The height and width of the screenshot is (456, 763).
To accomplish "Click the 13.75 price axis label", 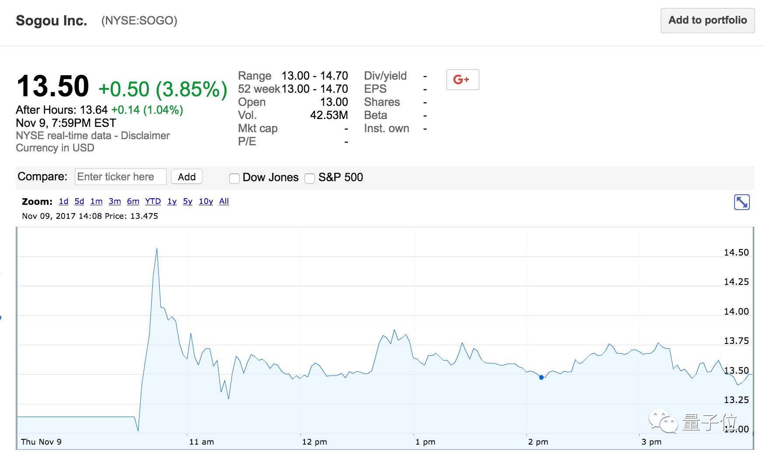I will 736,341.
